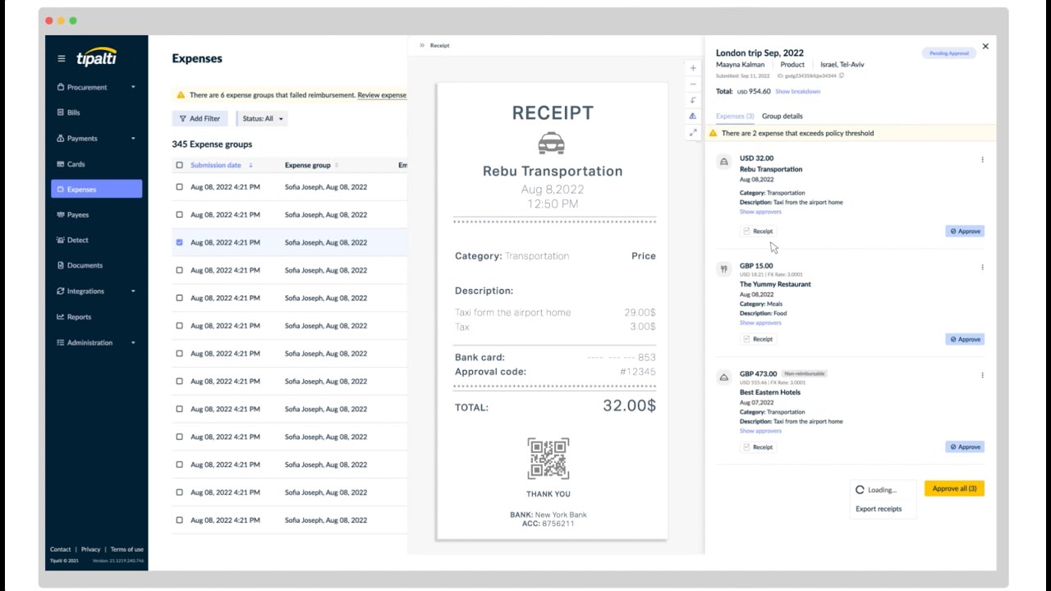Open the Privacy link in sidebar footer
Image resolution: width=1051 pixels, height=591 pixels.
tap(90, 549)
